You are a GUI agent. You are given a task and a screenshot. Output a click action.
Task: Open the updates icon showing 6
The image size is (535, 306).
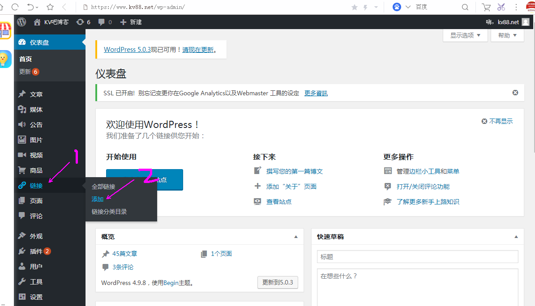(83, 22)
